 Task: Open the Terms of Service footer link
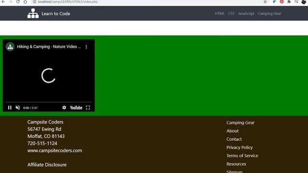[x=242, y=156]
